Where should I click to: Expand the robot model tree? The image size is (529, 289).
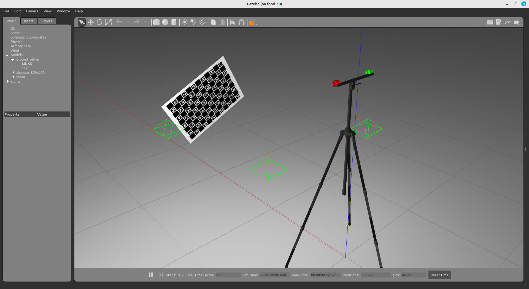tap(13, 77)
